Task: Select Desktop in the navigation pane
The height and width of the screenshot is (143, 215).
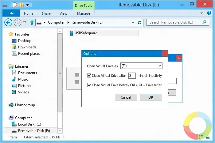Action: point(21,41)
